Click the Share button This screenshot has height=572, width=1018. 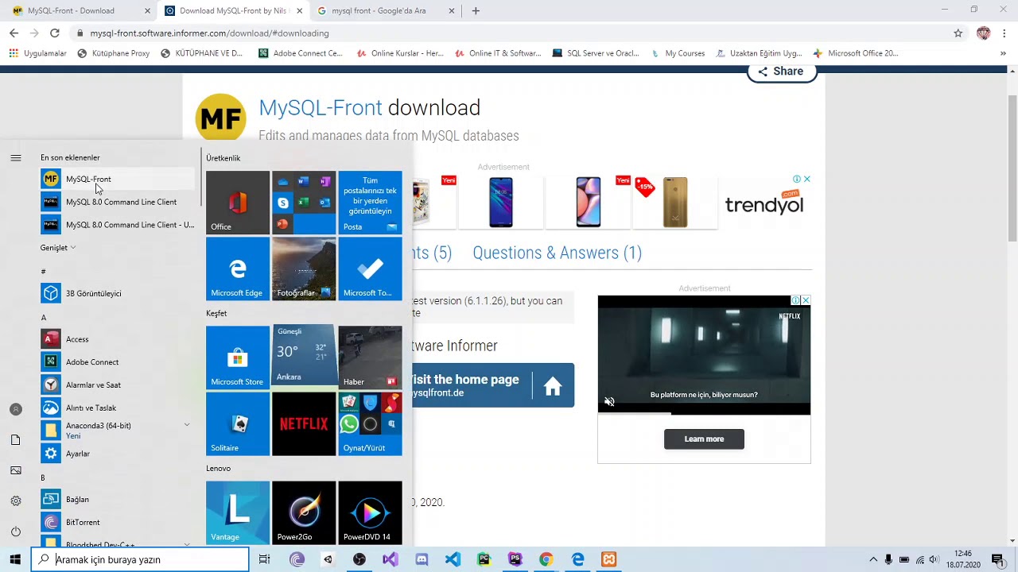tap(782, 71)
